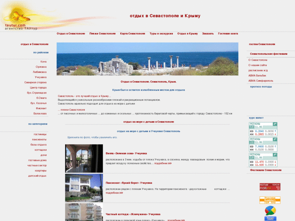Viewport: 295px width, 221px height.
Task: Open the Пансионат «Яркий берег» Учкуевка title
Action: click(129, 183)
